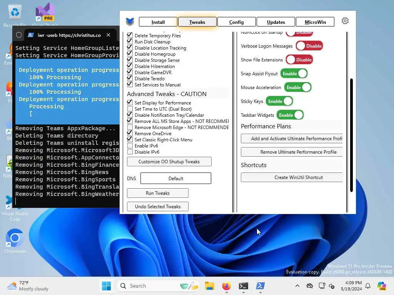394x295 pixels.
Task: Open the WinUtil settings gear
Action: (x=345, y=21)
